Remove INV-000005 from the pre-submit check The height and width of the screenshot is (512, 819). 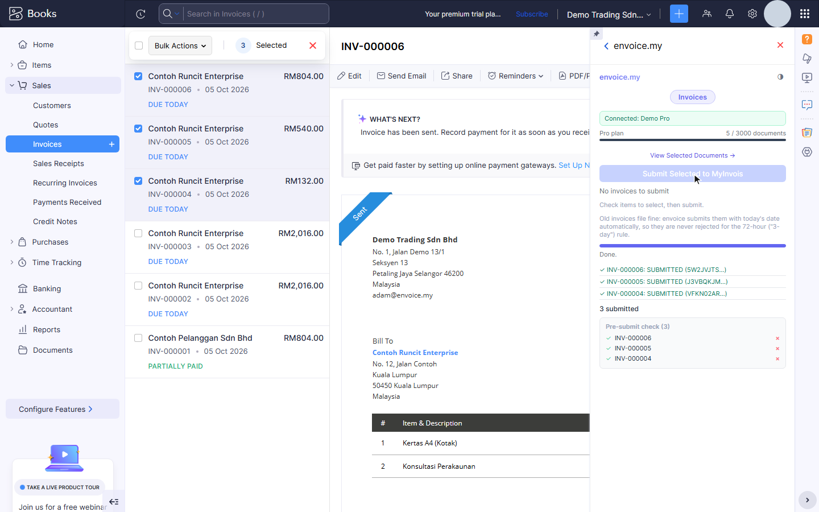(777, 349)
